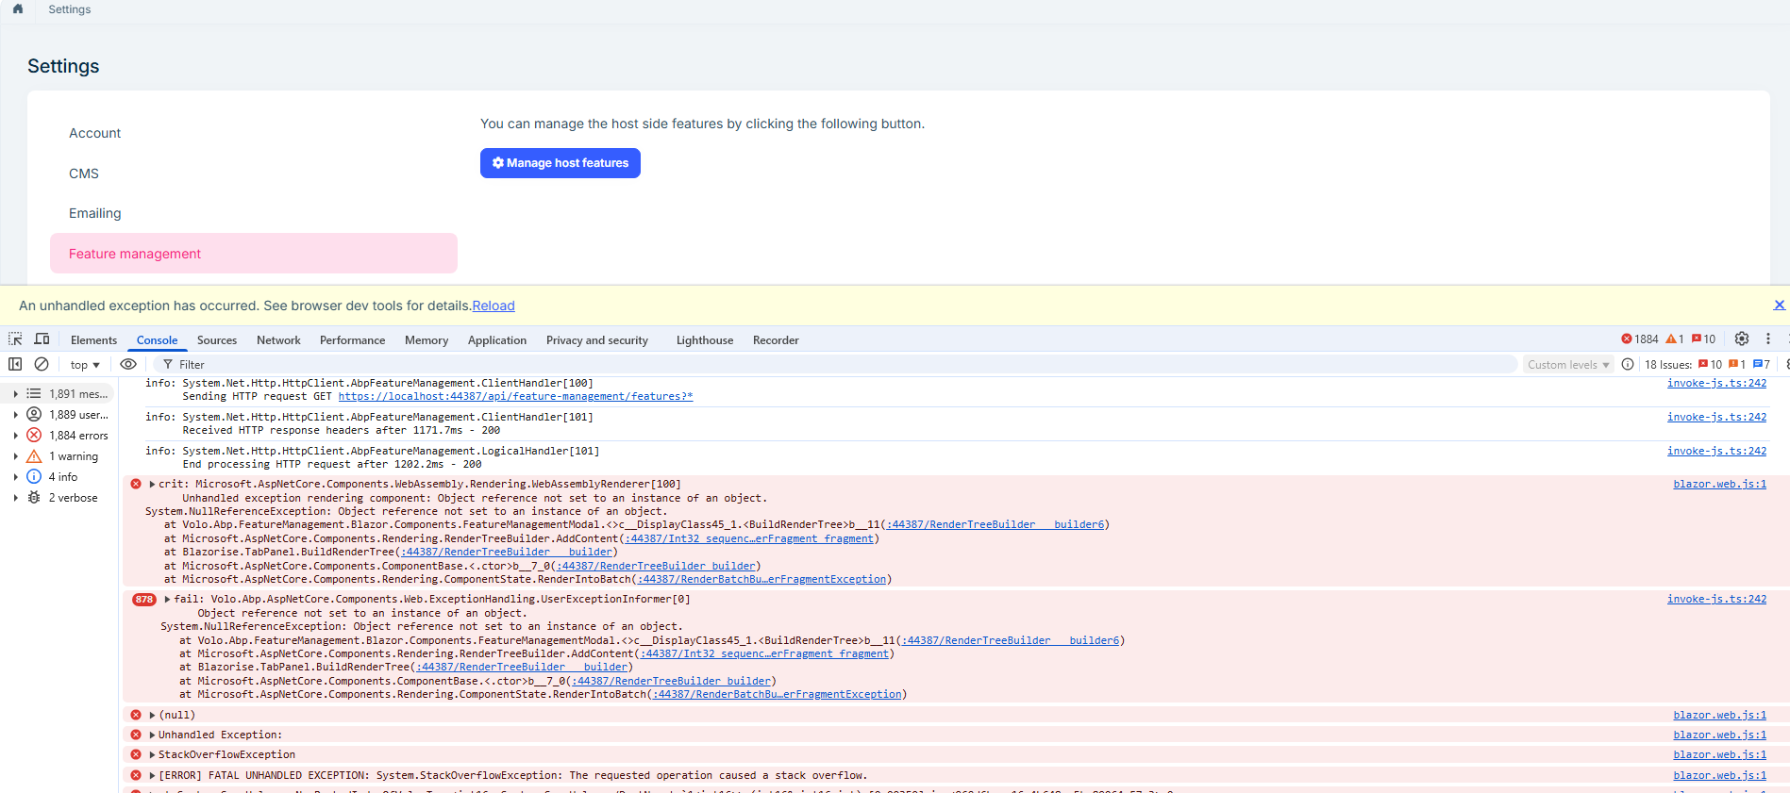Click Manage host features button
The height and width of the screenshot is (793, 1790).
coord(560,163)
